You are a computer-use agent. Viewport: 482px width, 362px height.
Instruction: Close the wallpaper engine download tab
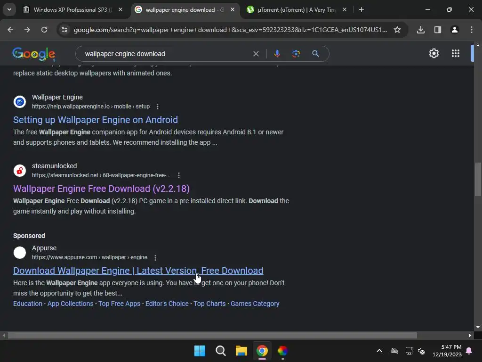233,10
